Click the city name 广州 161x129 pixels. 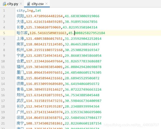20,112
